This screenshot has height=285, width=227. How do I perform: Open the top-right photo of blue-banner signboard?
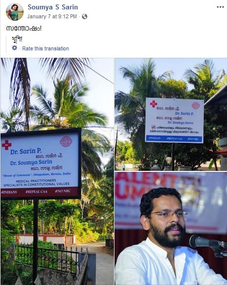tap(171, 114)
